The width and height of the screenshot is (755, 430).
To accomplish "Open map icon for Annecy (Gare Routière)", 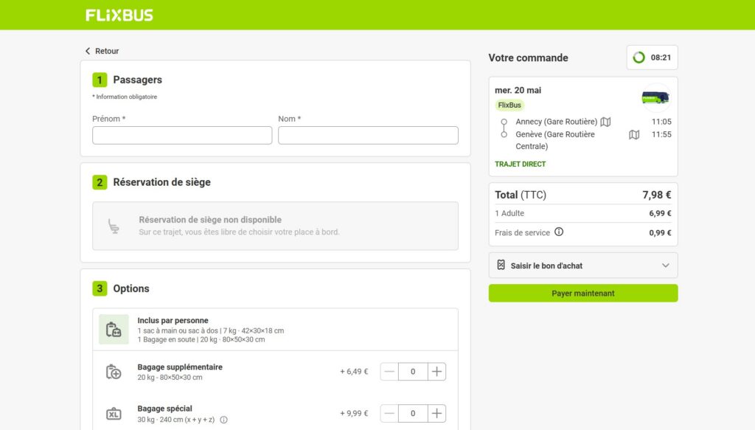I will (606, 122).
